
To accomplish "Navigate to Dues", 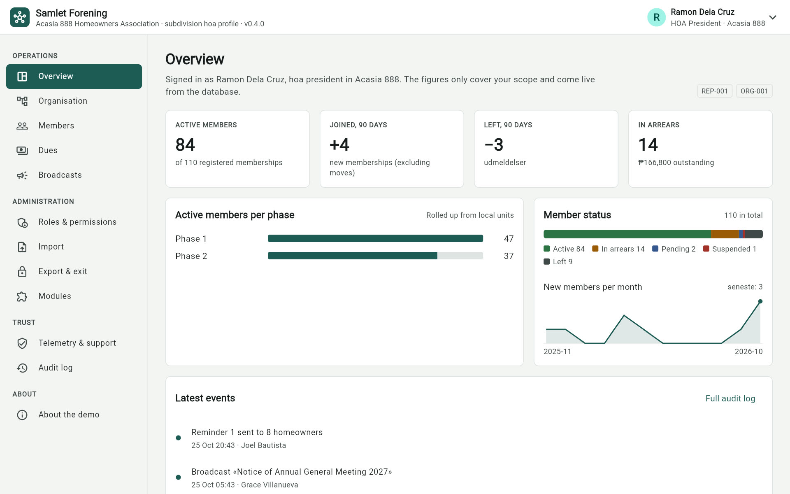I will (74, 151).
